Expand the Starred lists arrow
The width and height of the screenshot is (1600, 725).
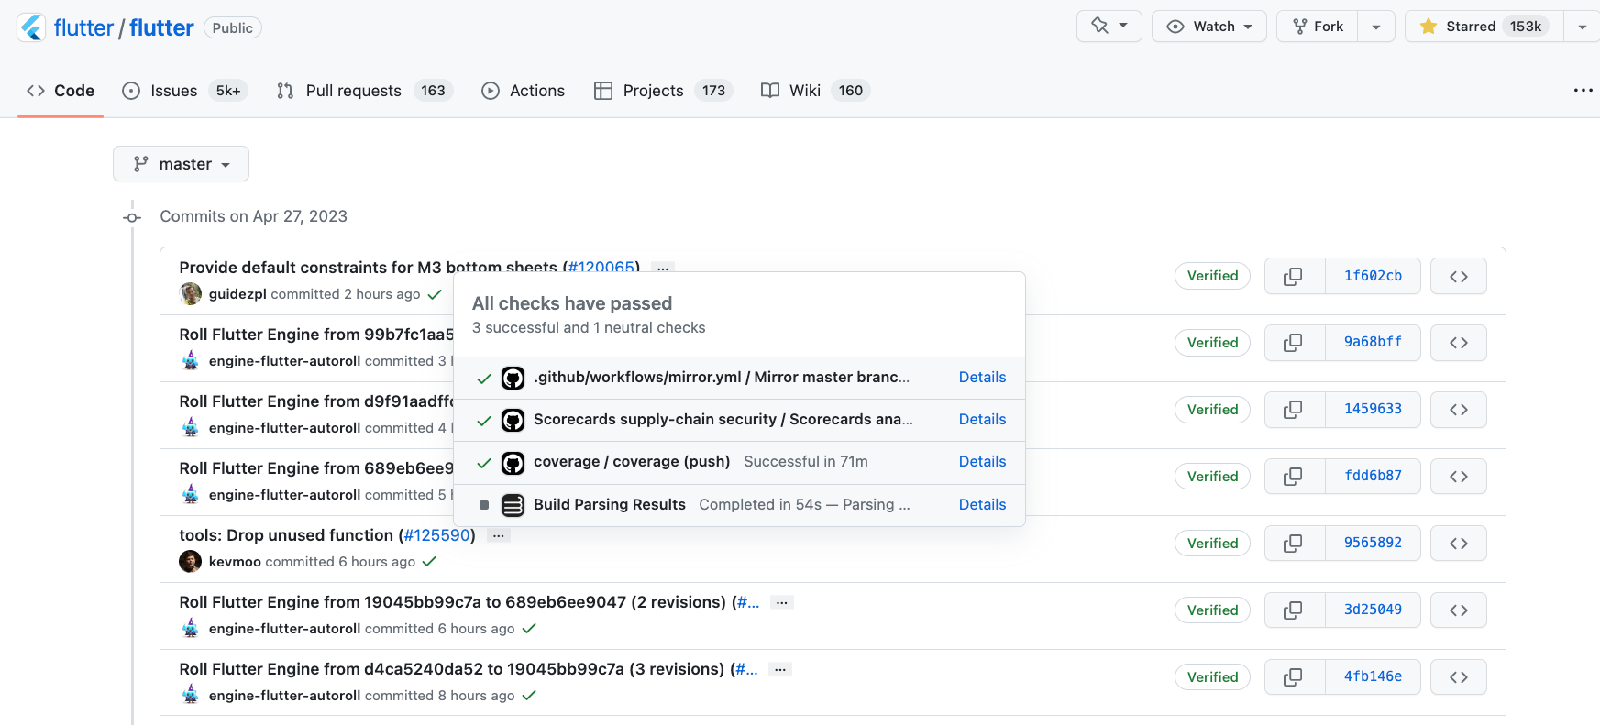(x=1582, y=27)
